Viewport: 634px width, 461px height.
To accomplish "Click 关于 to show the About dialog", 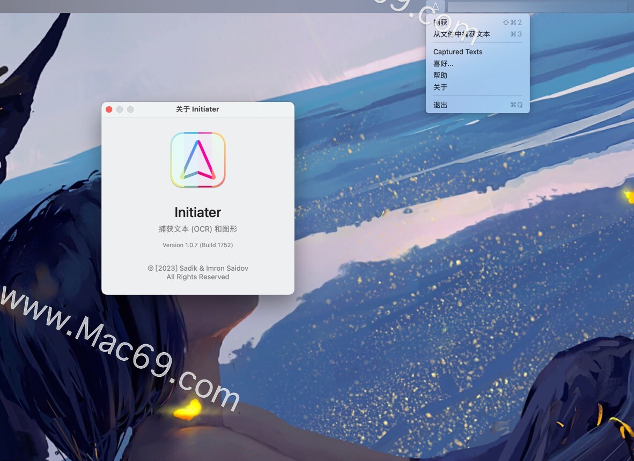I will [440, 87].
